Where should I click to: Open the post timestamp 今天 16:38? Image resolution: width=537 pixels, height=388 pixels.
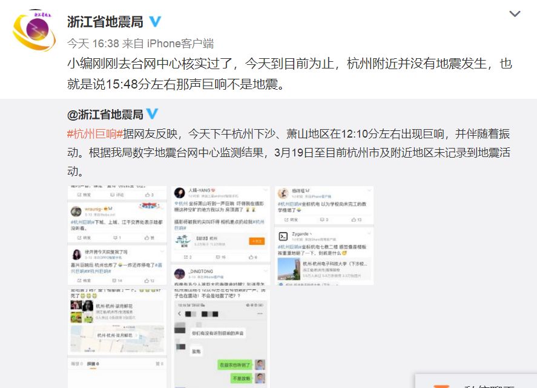(93, 44)
